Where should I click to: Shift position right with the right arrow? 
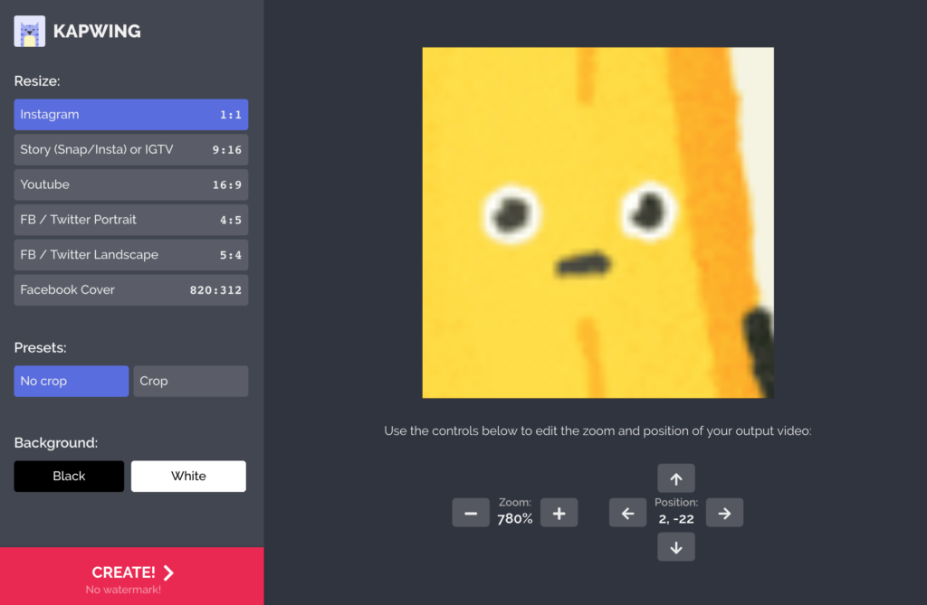coord(724,513)
